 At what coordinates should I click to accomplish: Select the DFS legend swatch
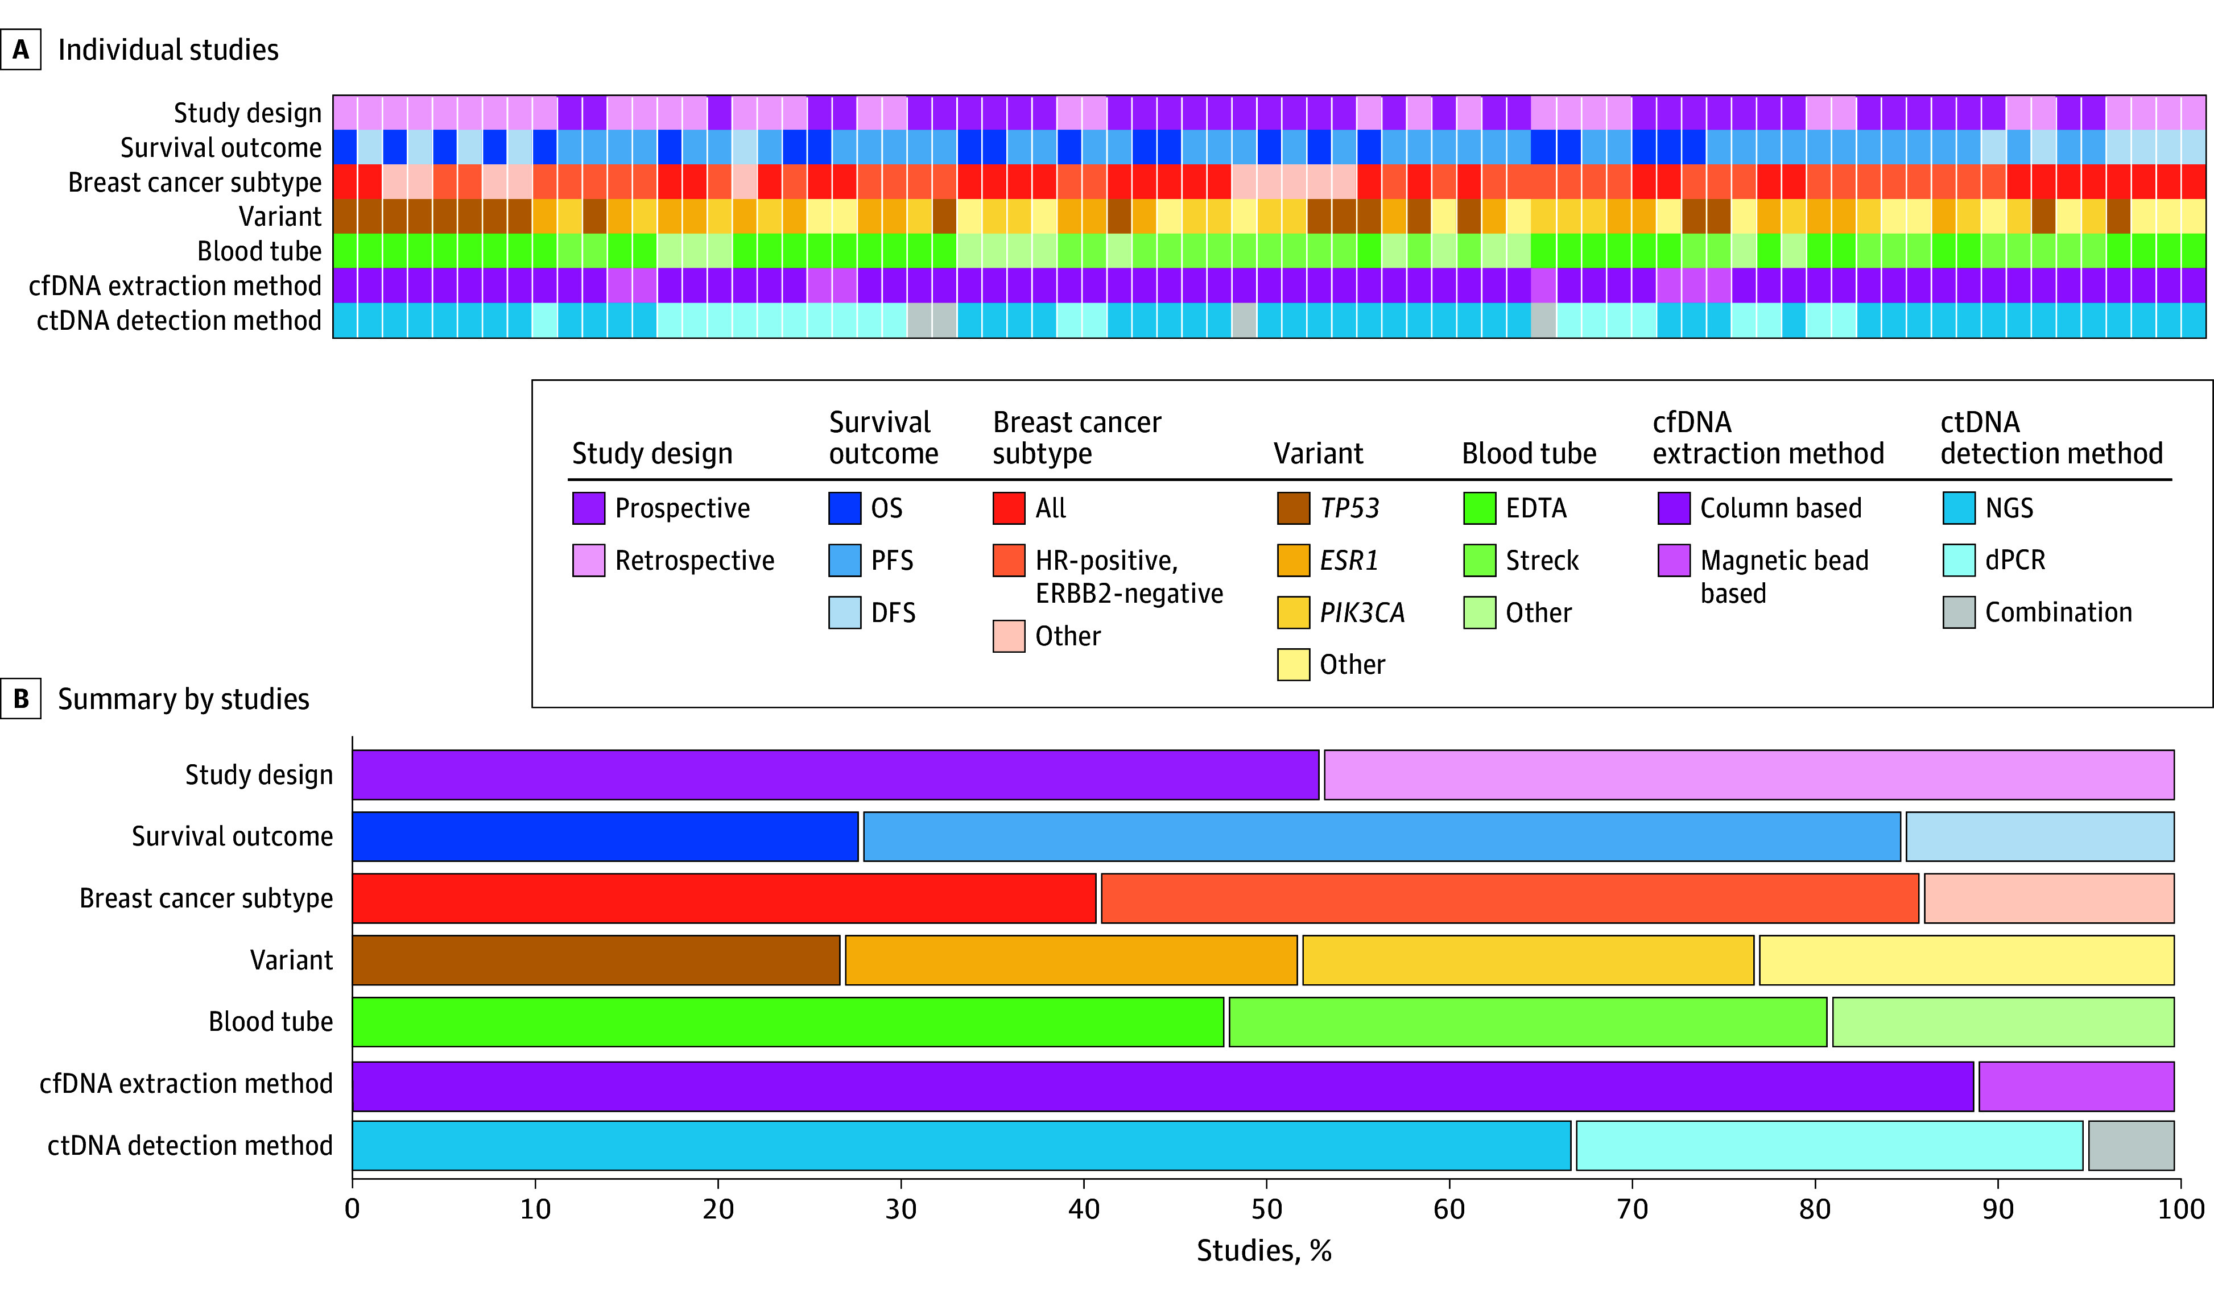(x=844, y=612)
